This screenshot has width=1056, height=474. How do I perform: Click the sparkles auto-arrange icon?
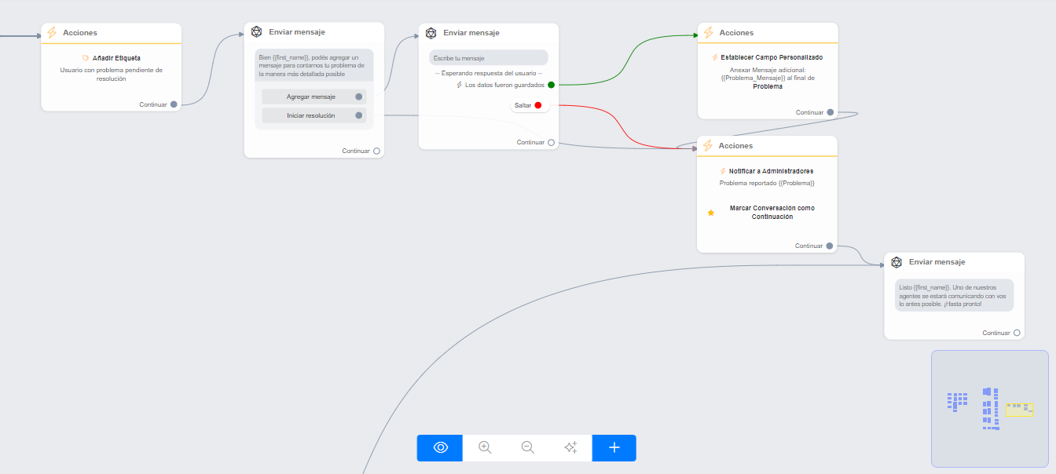click(x=570, y=447)
